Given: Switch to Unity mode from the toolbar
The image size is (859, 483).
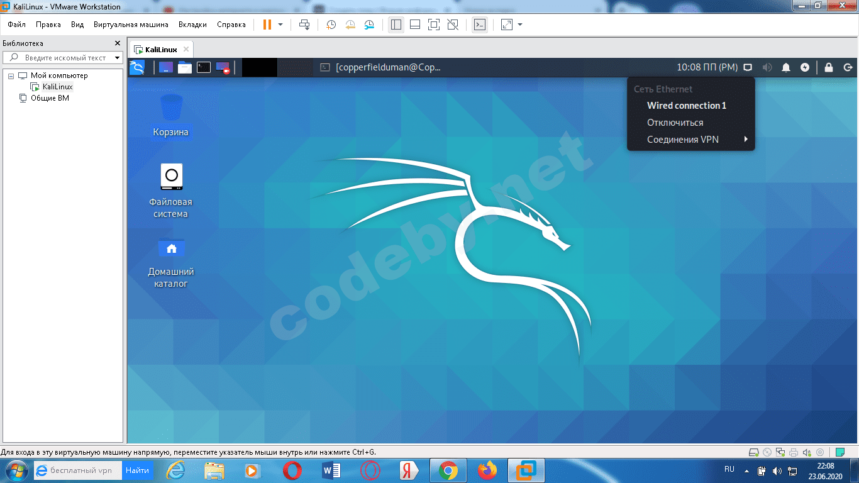Looking at the screenshot, I should pyautogui.click(x=453, y=25).
